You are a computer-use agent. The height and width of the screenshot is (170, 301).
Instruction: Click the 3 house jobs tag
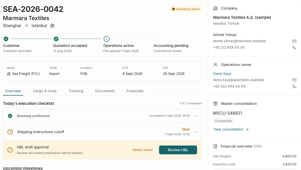tap(223, 121)
